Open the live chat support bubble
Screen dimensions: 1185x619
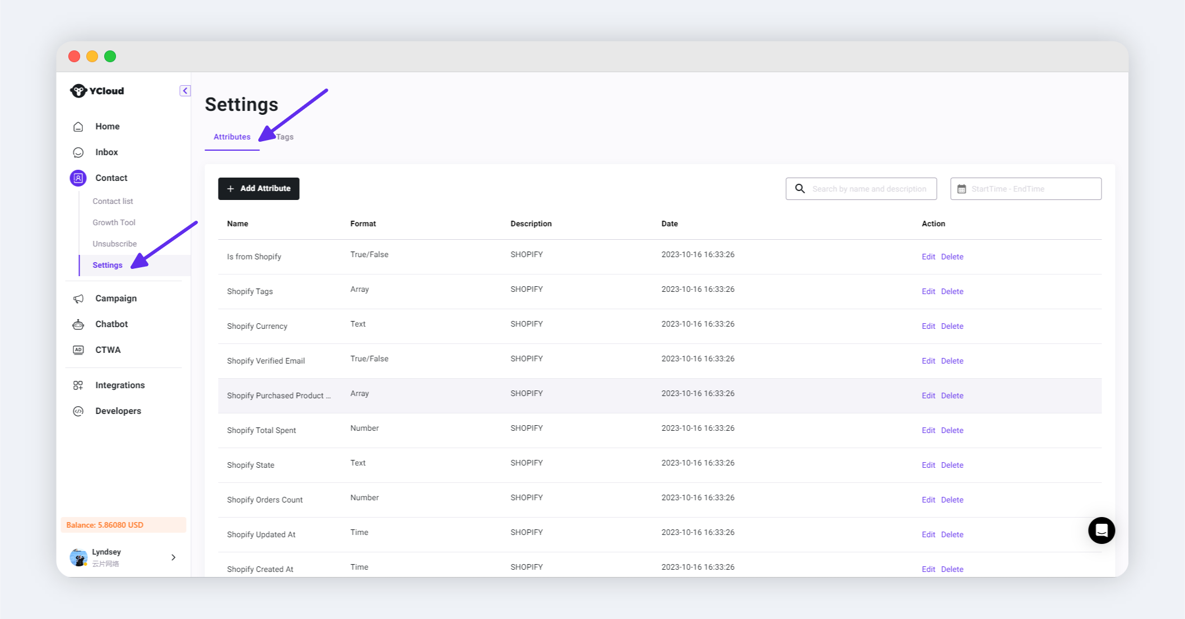click(x=1101, y=530)
